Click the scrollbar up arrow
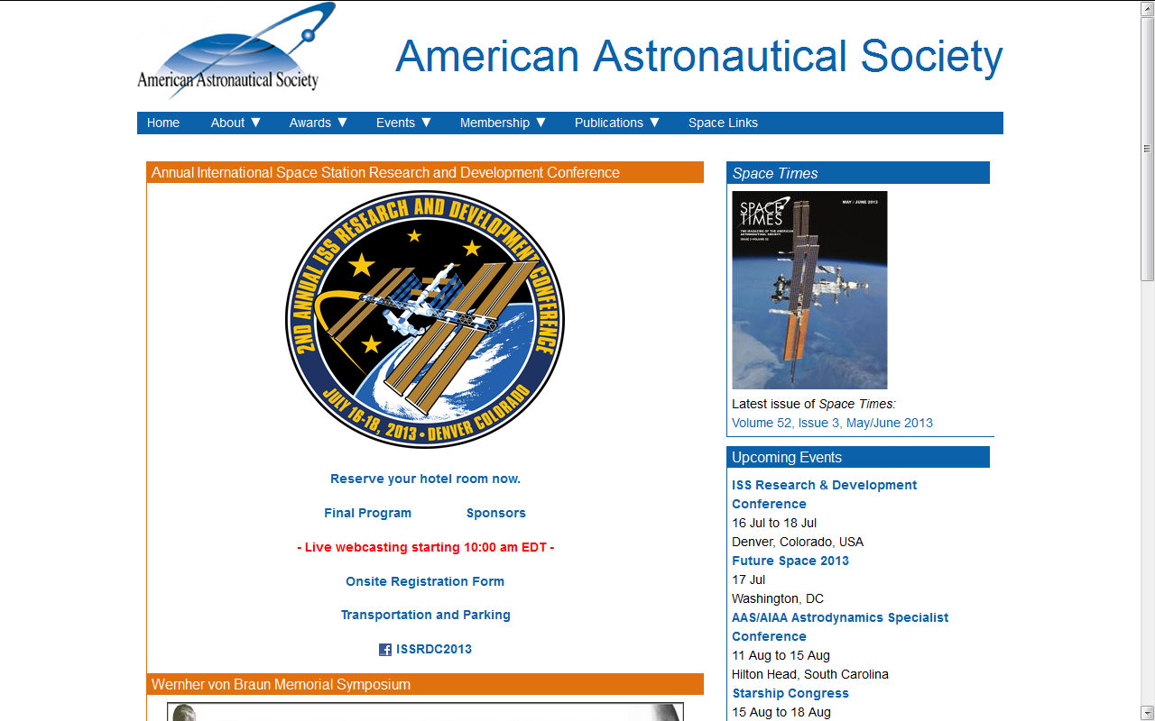 pos(1147,8)
